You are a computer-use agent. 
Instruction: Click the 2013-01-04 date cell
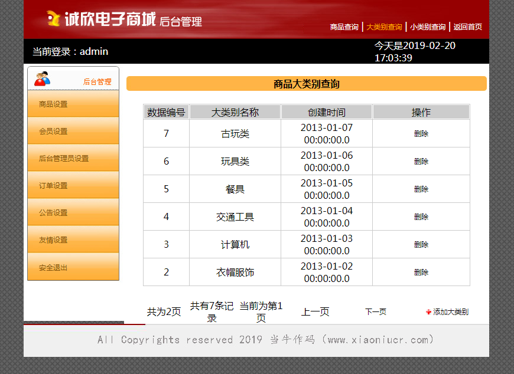coord(327,216)
